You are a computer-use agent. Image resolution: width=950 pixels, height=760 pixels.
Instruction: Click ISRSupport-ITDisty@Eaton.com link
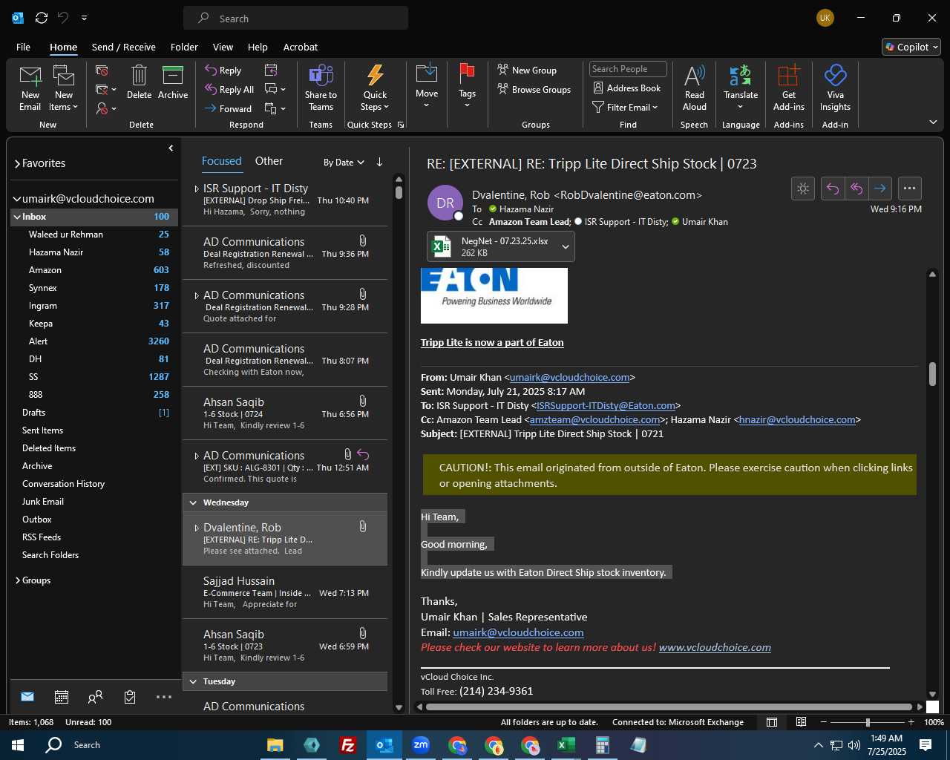click(x=606, y=406)
